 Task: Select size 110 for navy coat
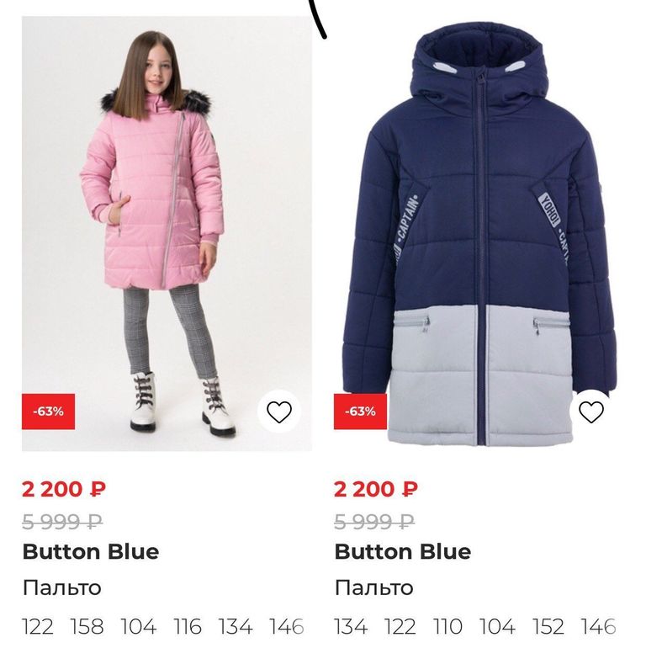coord(447,626)
